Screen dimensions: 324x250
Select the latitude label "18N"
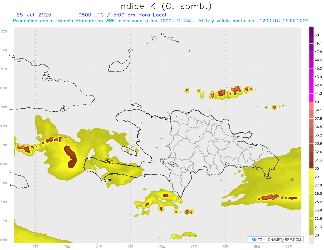[x=4, y=183]
